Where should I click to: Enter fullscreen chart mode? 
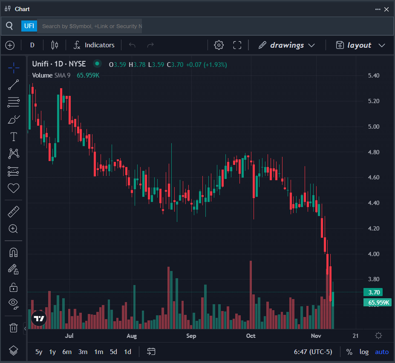(x=237, y=45)
